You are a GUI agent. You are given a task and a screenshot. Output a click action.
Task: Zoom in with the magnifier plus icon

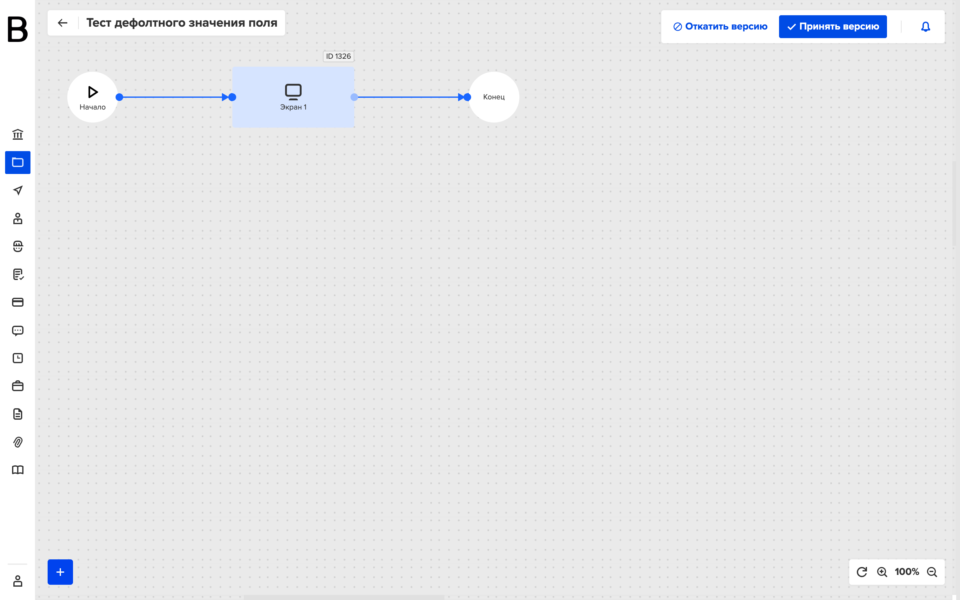882,572
